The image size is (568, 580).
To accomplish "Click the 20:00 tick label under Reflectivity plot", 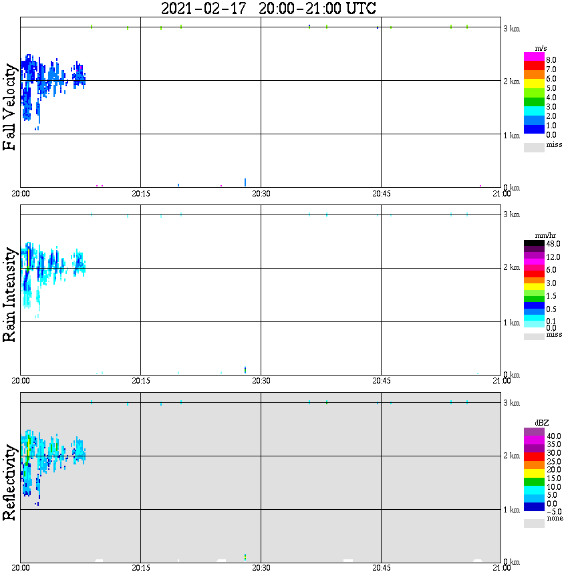I will 21,568.
